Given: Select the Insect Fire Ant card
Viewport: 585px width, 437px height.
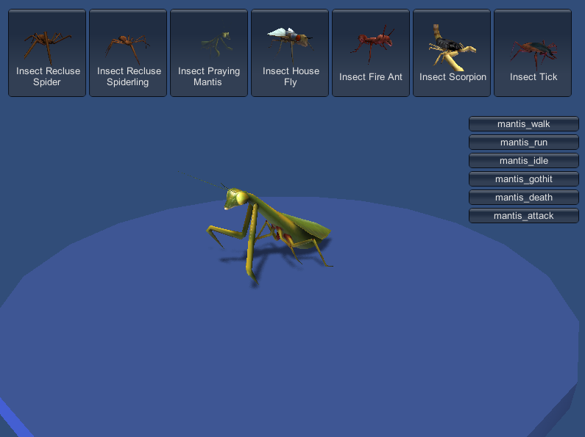Looking at the screenshot, I should click(x=371, y=53).
